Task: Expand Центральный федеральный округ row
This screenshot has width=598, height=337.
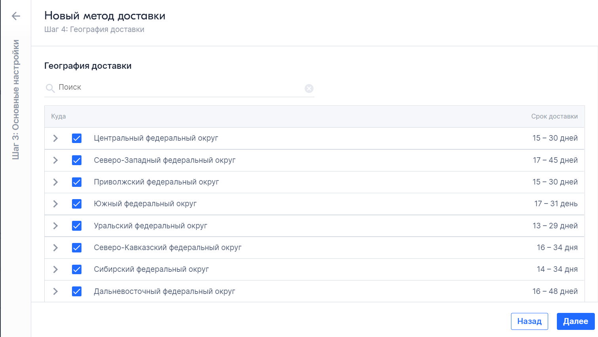Action: coord(55,138)
